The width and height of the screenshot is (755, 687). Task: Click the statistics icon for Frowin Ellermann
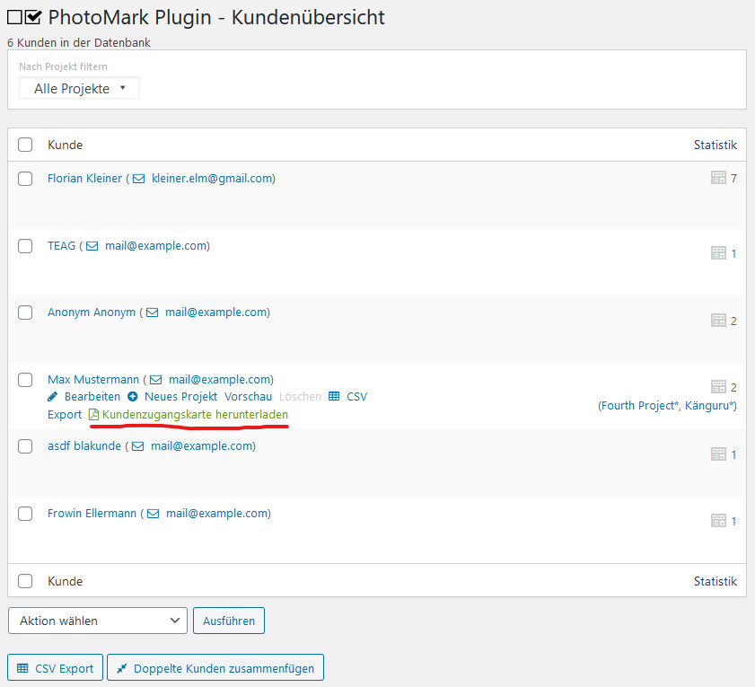pos(718,521)
